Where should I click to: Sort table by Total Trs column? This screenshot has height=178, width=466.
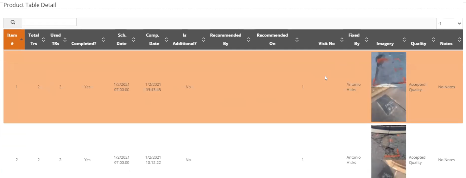(36, 39)
